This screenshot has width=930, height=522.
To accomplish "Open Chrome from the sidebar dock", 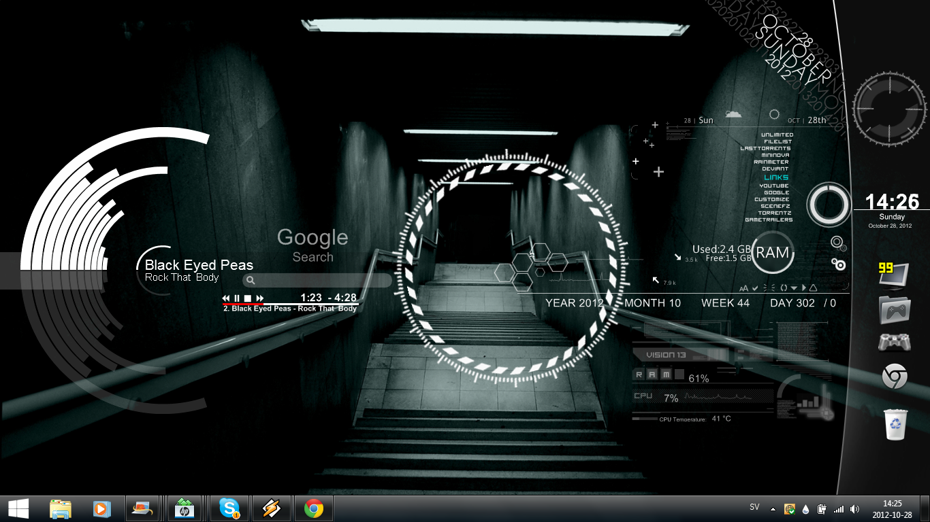I will click(894, 376).
